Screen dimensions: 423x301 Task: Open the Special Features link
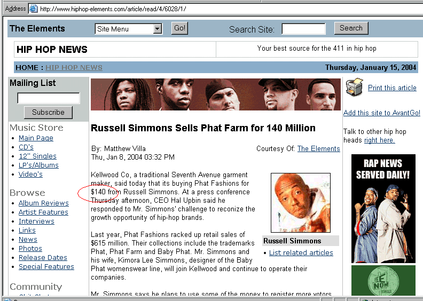pyautogui.click(x=46, y=266)
